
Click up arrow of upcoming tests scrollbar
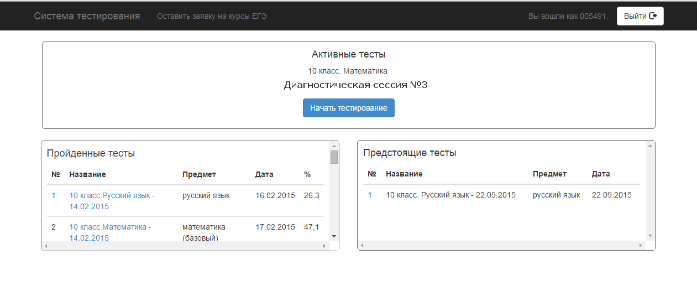(x=650, y=146)
